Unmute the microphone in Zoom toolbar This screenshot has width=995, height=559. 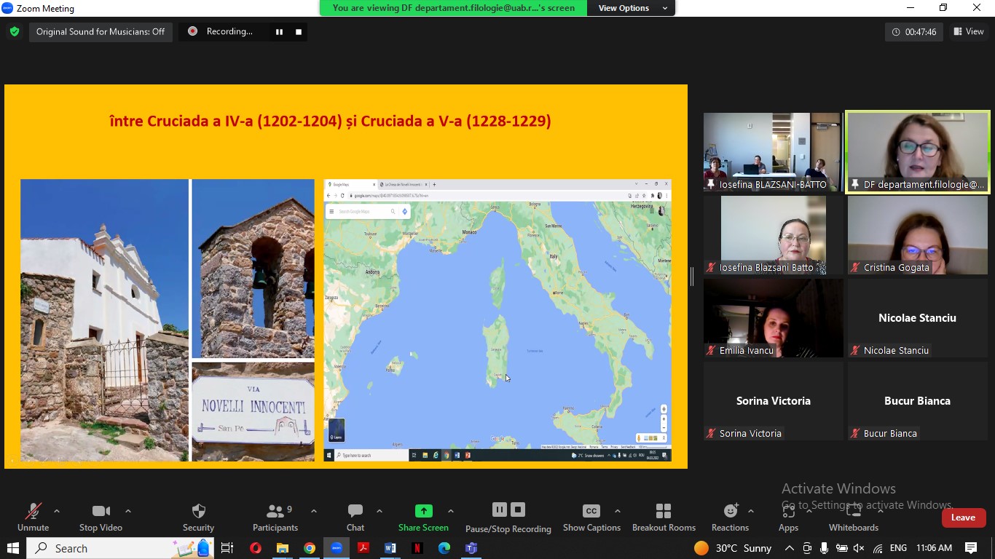33,518
